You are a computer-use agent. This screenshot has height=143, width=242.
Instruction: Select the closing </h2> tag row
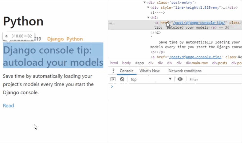tap(155, 32)
